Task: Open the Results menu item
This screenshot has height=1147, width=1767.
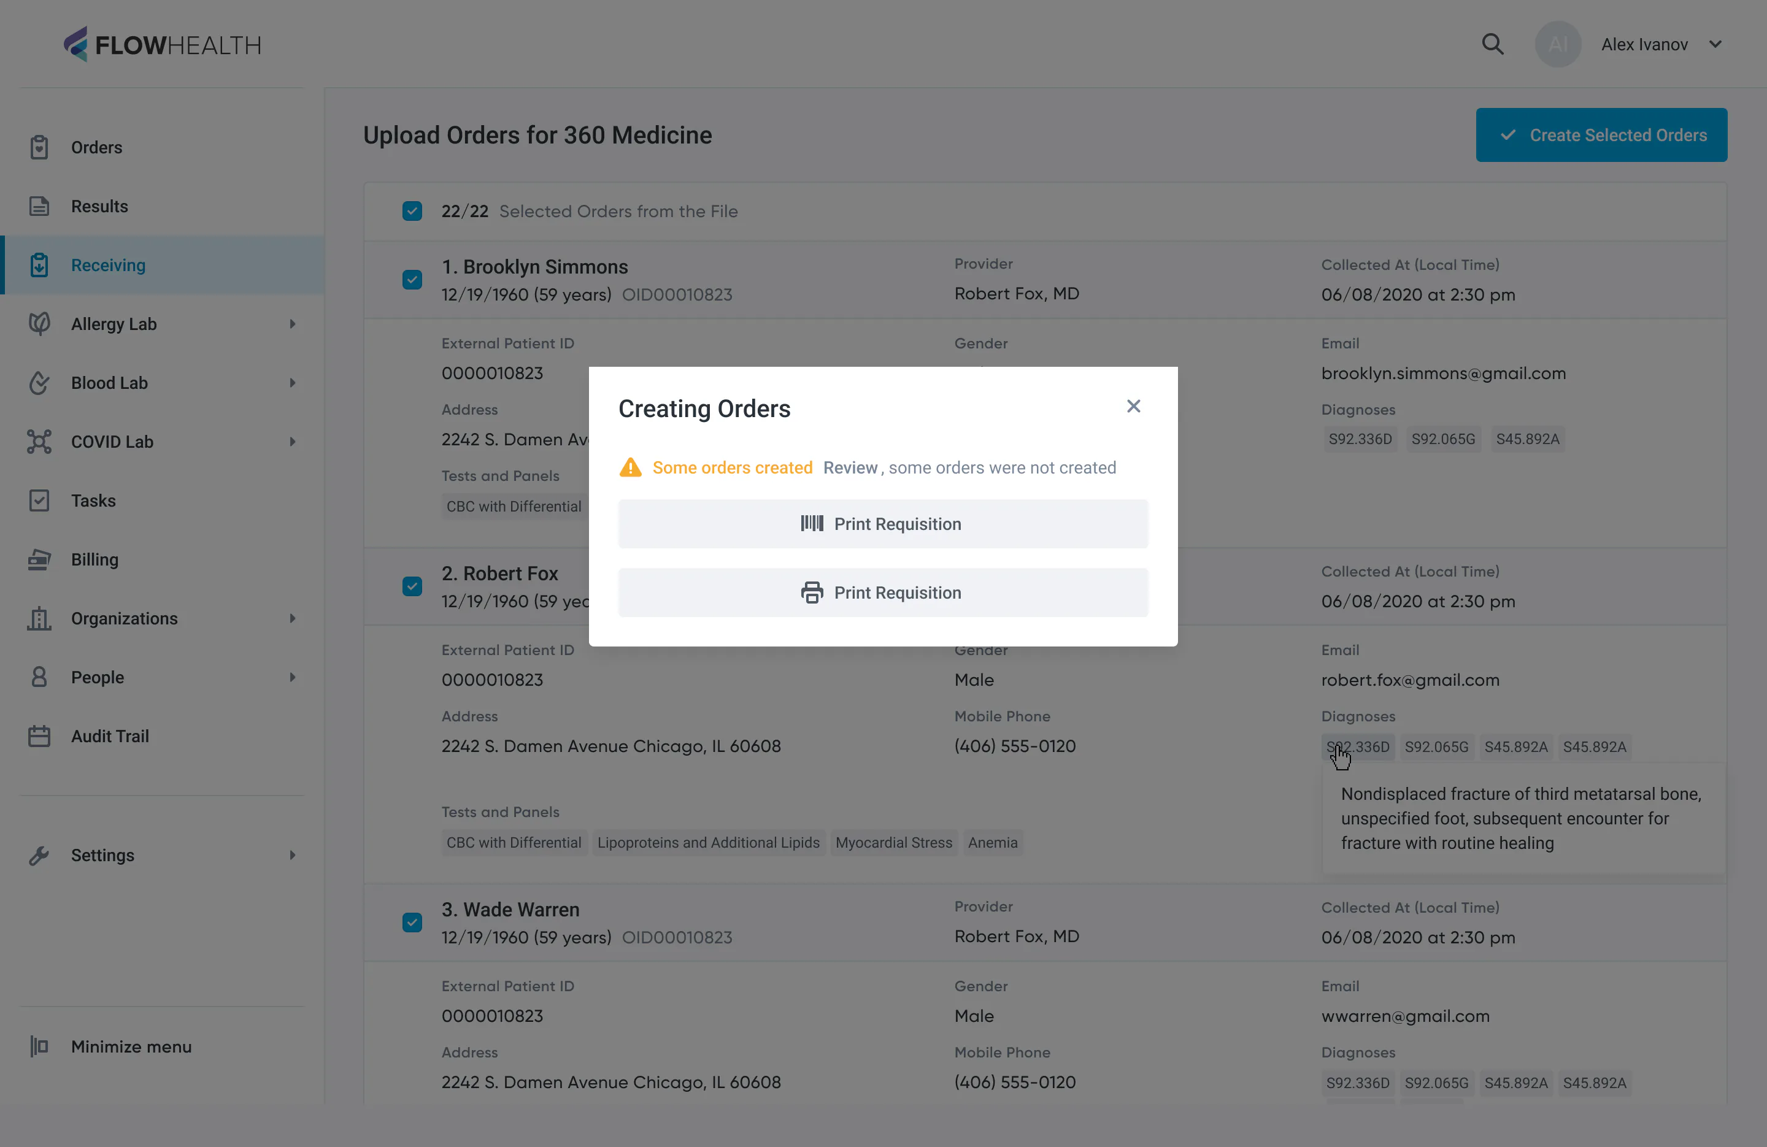Action: [162, 206]
